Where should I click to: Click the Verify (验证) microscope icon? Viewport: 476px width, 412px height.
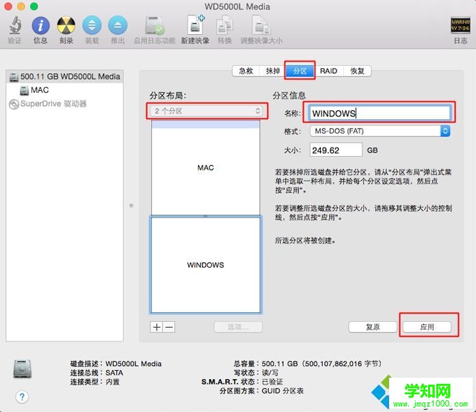pos(15,25)
